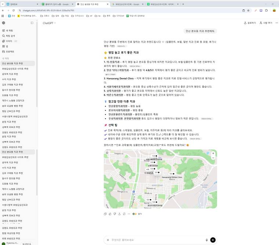Viewport: 279px width, 245px height.
Task: Click 서울지혜로운치과의원 in the numbered list
Action: pos(118,87)
